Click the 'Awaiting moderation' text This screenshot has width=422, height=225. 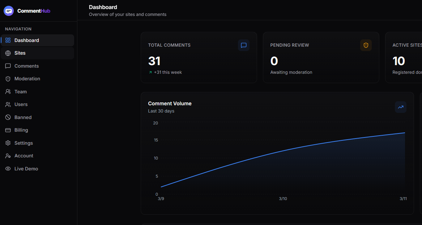point(291,72)
